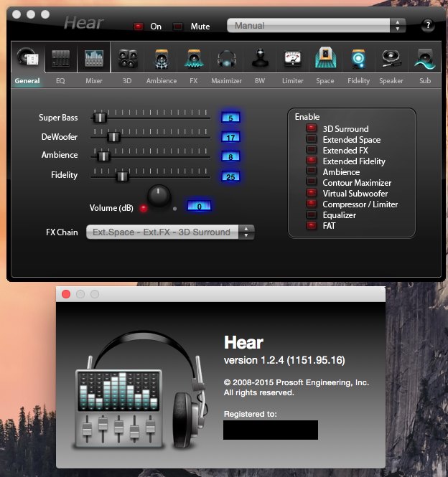This screenshot has width=448, height=477.
Task: Disable the FAT option
Action: (x=312, y=225)
